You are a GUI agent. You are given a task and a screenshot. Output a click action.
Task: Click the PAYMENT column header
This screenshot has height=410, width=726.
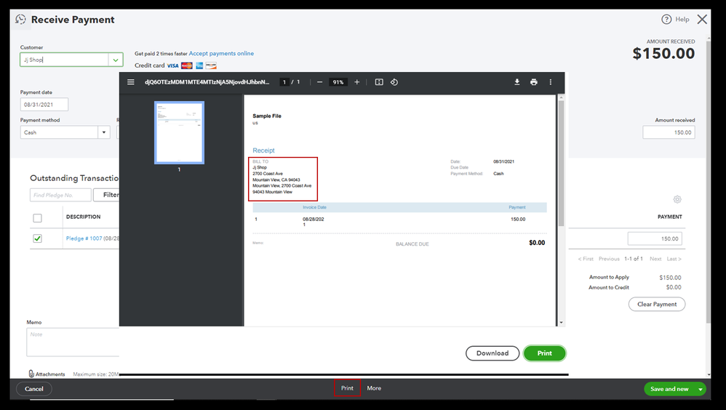click(x=669, y=217)
